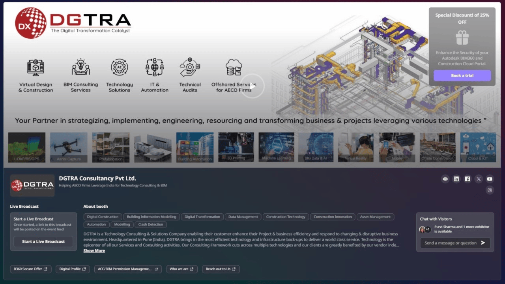Open the YouTube social icon
Viewport: 505px width, 284px height.
(489, 179)
